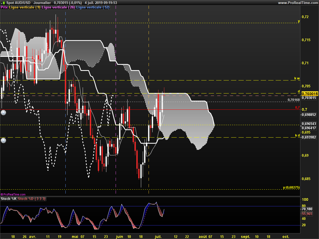Click the 0,715 price axis label
The height and width of the screenshot is (239, 319).
[306, 40]
